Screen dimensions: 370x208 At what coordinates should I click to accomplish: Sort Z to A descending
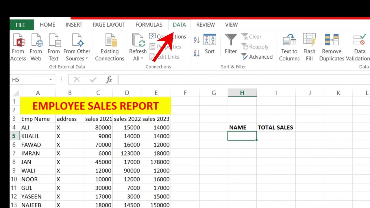197,53
